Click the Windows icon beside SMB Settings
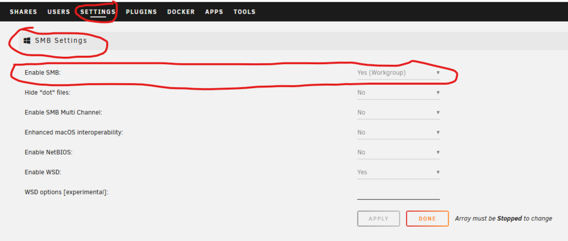 [27, 40]
